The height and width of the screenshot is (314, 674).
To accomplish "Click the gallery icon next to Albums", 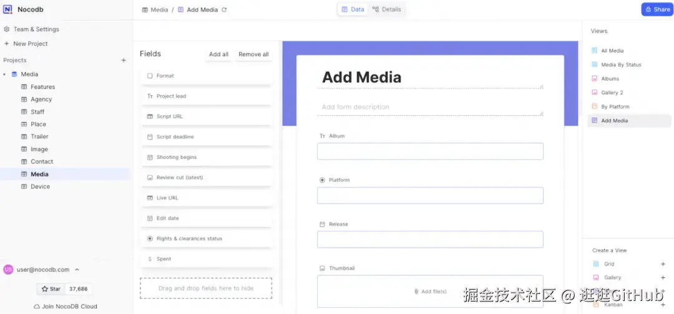I will click(x=595, y=78).
